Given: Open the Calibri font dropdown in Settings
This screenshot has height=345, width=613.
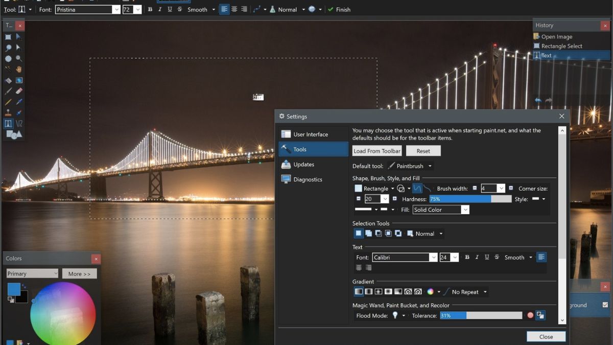Looking at the screenshot, I should (433, 258).
